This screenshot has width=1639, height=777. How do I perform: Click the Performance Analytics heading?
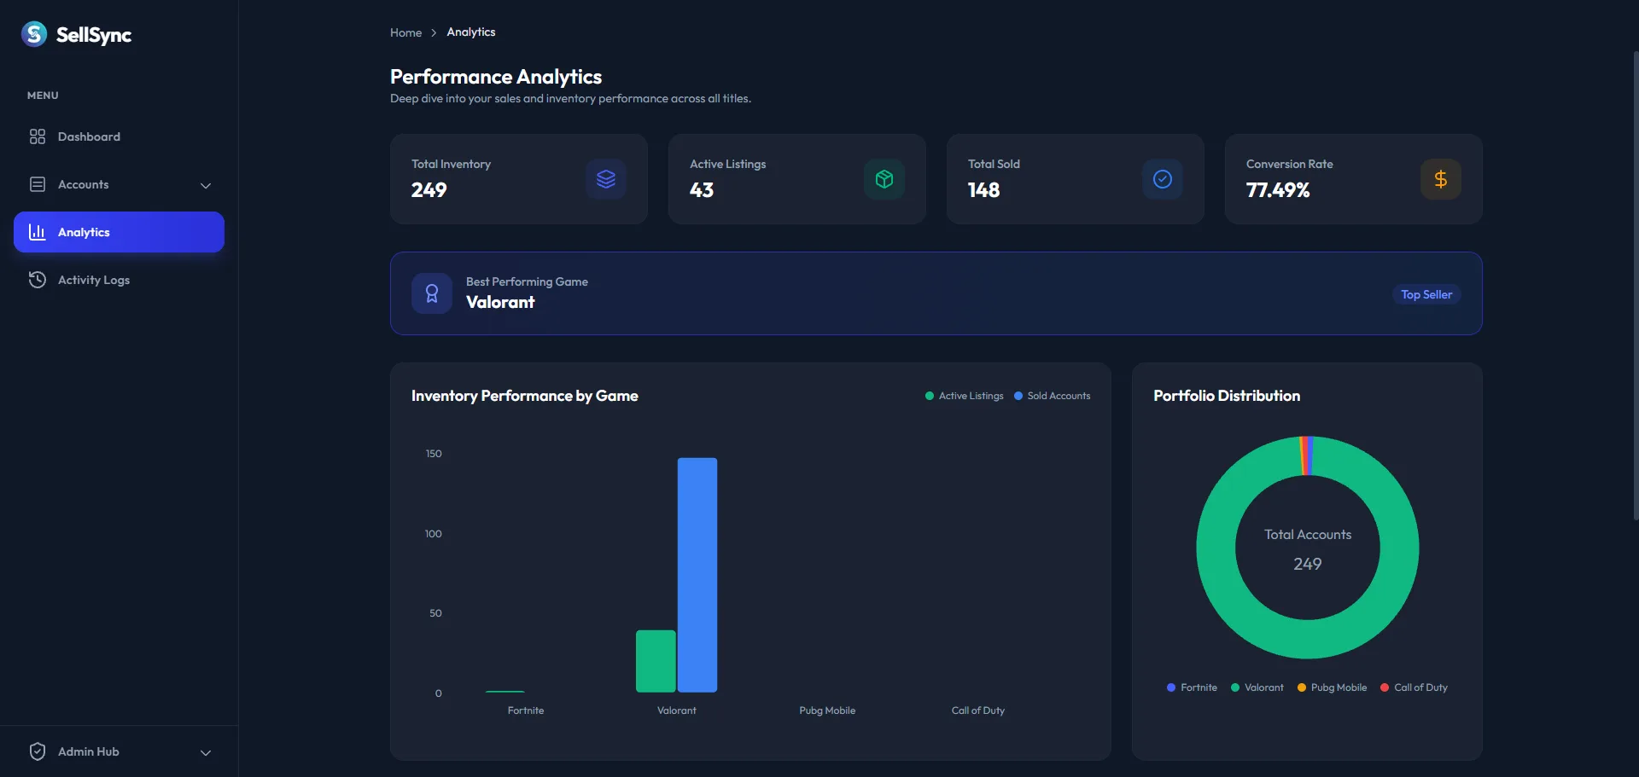click(x=496, y=77)
